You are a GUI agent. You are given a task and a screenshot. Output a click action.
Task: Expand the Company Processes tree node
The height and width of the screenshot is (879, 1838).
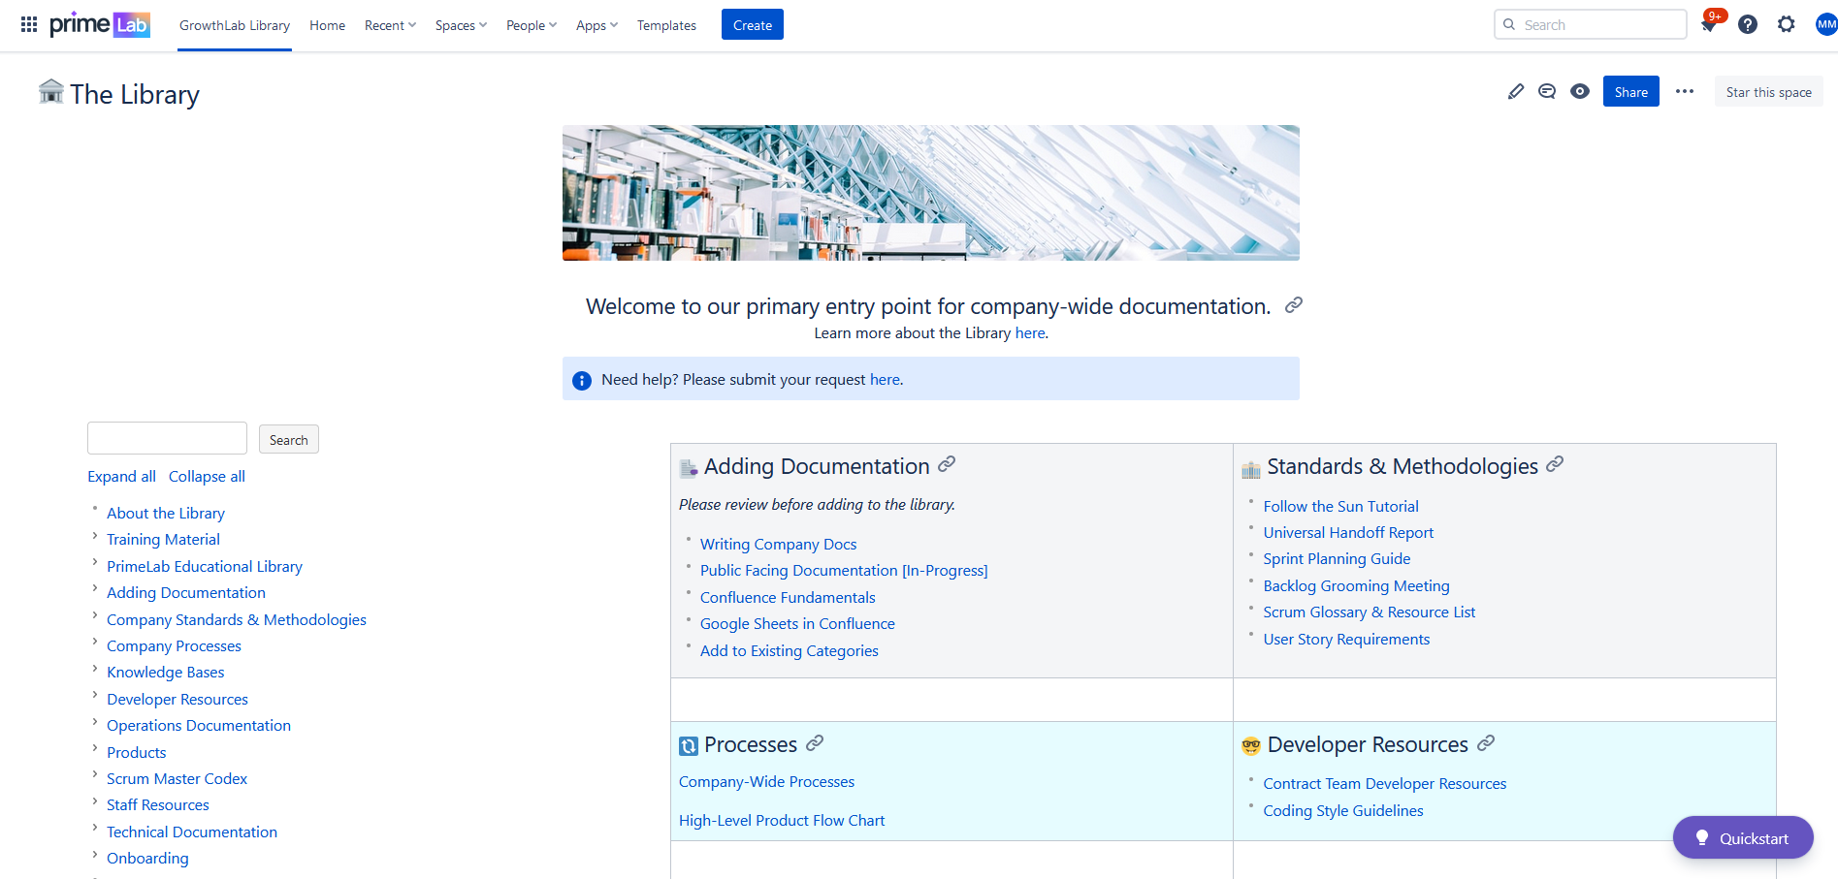95,644
